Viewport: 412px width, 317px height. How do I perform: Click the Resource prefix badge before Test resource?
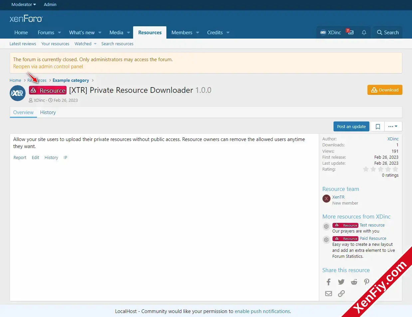(x=345, y=225)
